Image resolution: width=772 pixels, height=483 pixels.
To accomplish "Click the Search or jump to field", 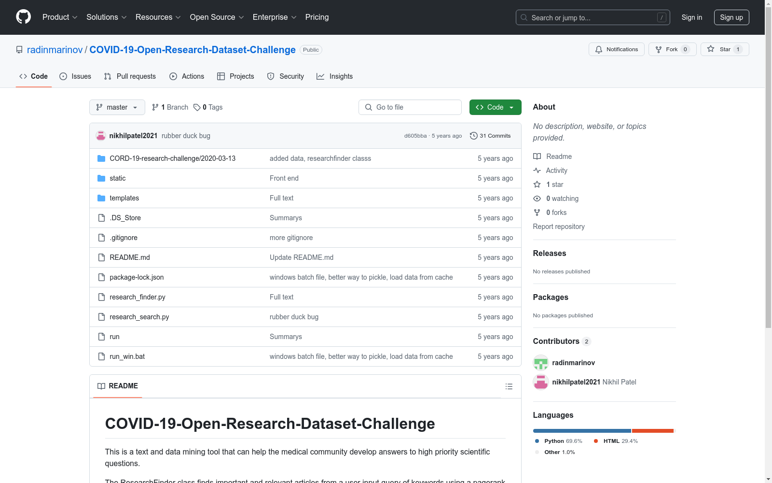I will pos(593,17).
